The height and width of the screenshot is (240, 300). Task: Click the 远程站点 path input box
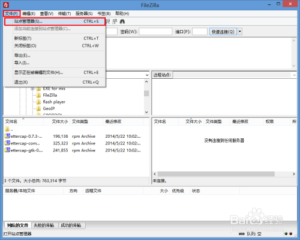click(233, 75)
